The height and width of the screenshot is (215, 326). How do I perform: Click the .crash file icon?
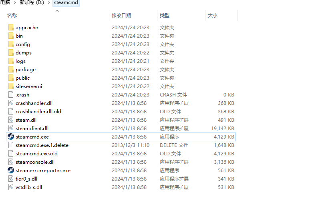pyautogui.click(x=11, y=94)
